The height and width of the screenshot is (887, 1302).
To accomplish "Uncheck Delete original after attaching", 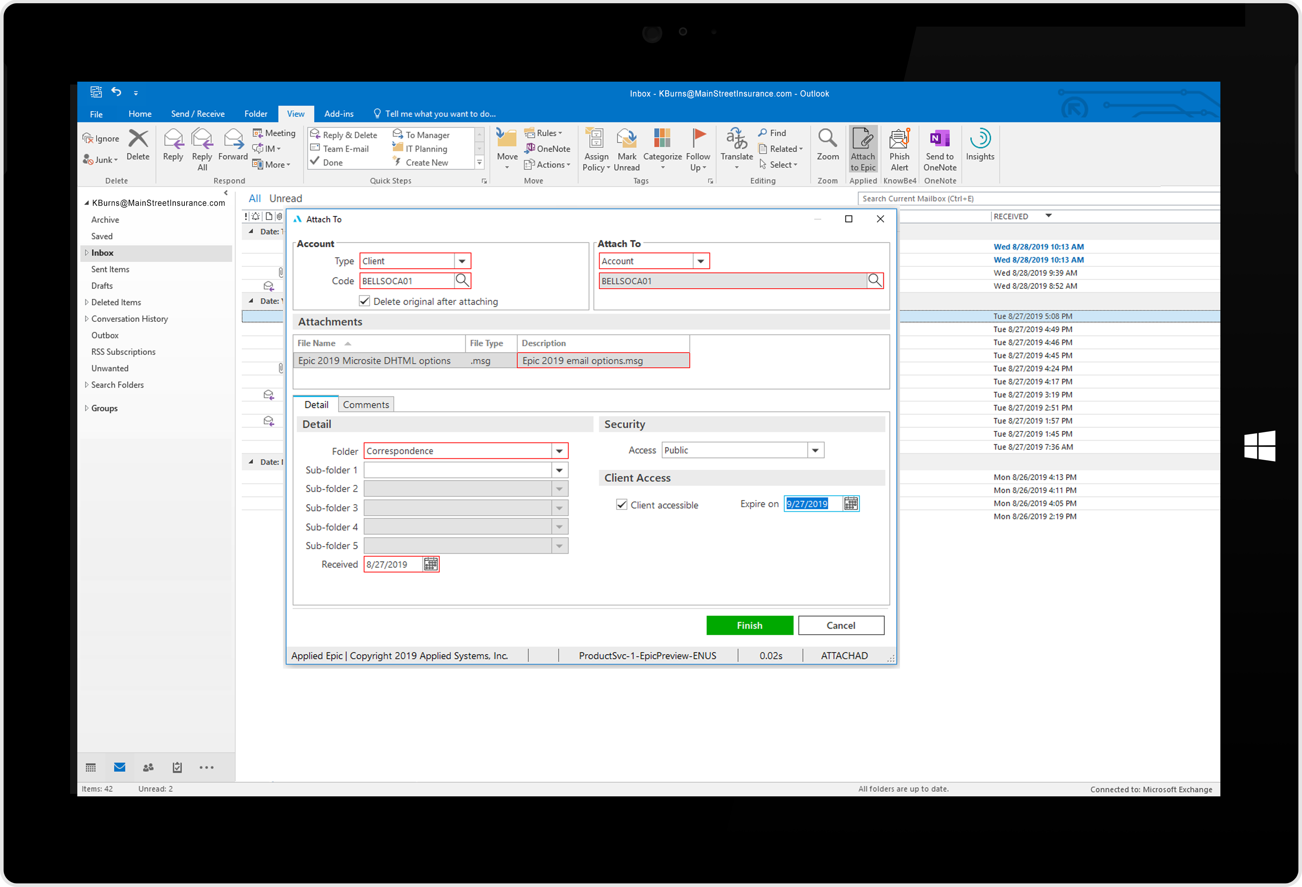I will [365, 301].
